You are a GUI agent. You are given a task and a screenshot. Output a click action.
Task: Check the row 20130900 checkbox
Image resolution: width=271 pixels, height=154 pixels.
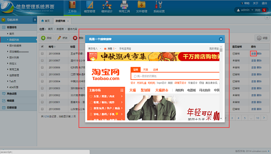click(42, 109)
